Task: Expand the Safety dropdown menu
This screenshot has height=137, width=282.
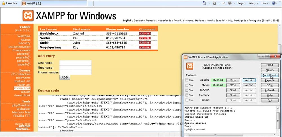Action: pos(253,3)
